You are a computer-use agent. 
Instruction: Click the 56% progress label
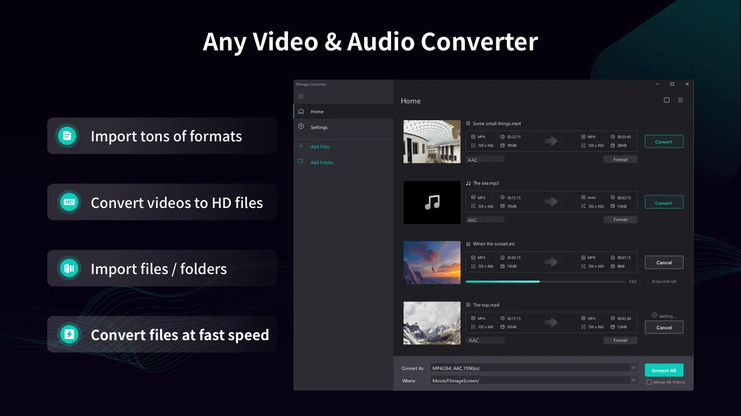pos(633,282)
